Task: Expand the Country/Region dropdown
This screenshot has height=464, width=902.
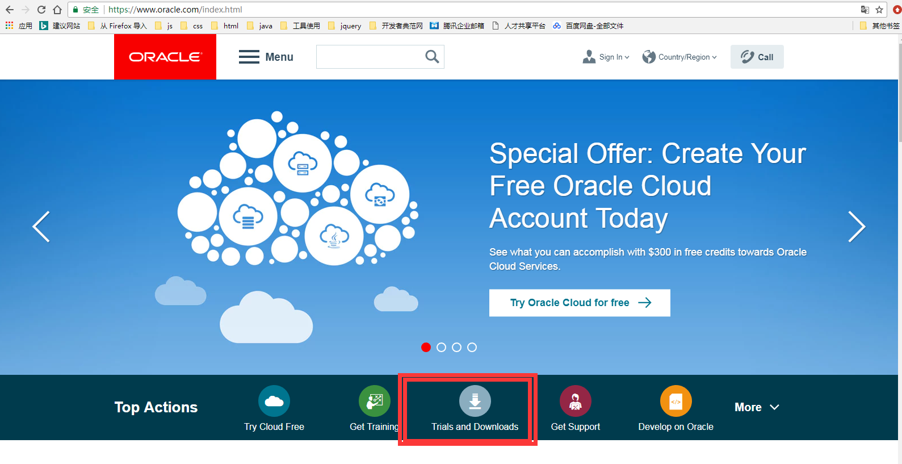Action: (x=679, y=57)
